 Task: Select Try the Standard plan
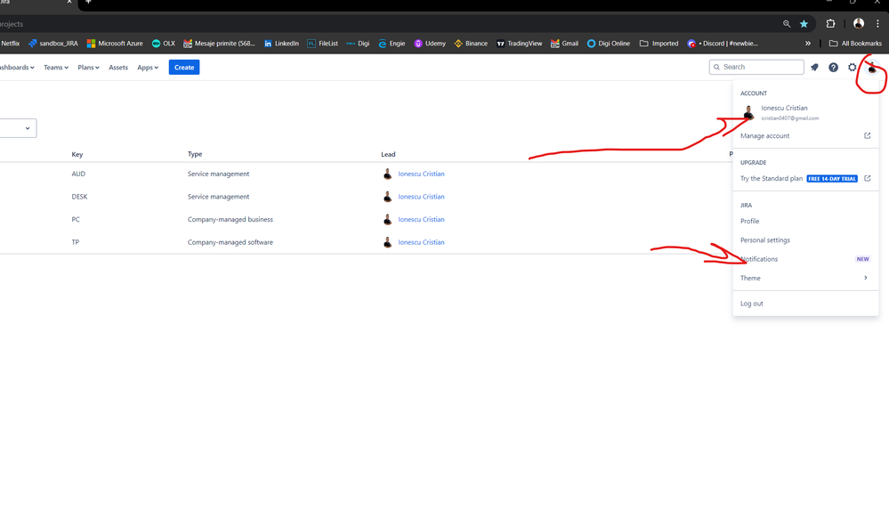coord(771,178)
